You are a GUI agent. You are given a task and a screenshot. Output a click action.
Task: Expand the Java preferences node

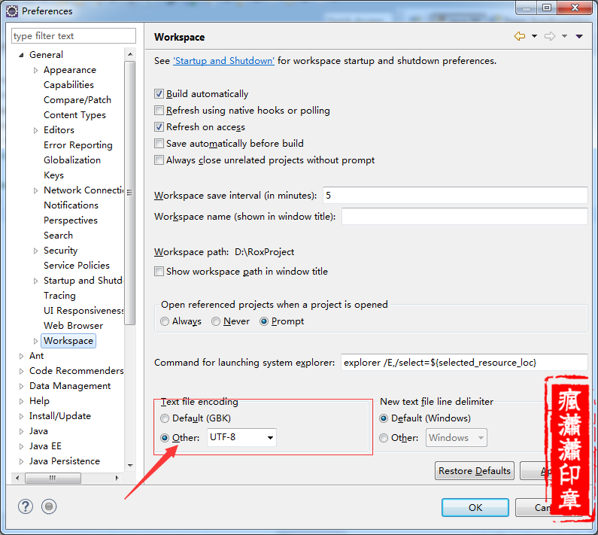(x=21, y=431)
